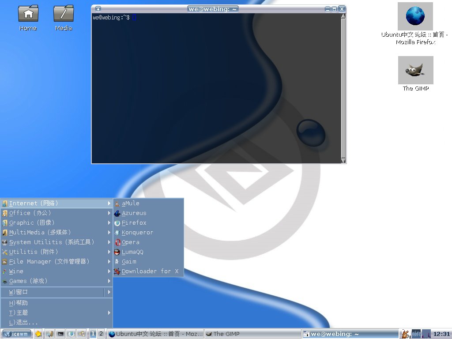
Task: Launch aMule from the Internet submenu
Action: (x=148, y=203)
